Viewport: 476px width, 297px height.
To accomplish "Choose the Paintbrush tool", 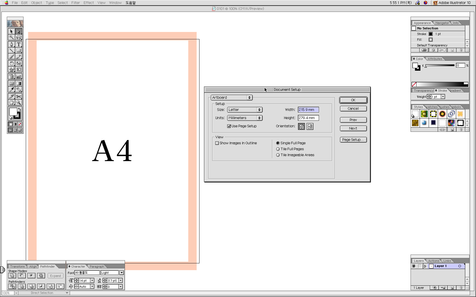I will [11, 57].
